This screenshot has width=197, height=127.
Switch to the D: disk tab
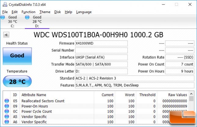[x=37, y=22]
